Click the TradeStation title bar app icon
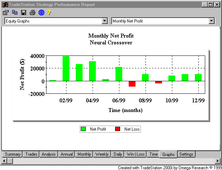222x170 pixels. [x=5, y=5]
